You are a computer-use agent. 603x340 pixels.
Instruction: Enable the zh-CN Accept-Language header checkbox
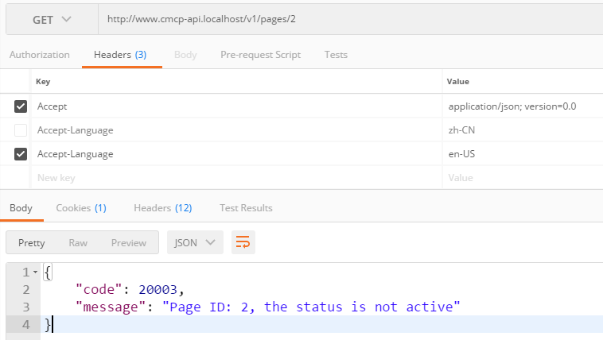21,130
